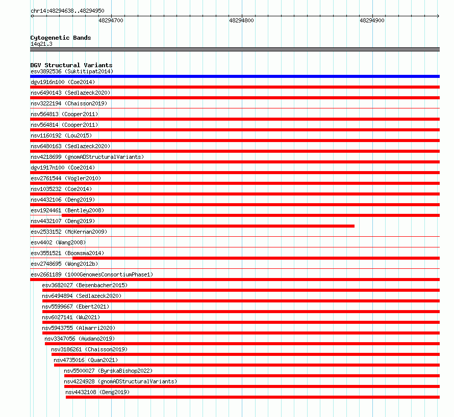This screenshot has height=417, width=454.
Task: Open nsv1160192 (Lou2015) entry
Action: [x=61, y=135]
